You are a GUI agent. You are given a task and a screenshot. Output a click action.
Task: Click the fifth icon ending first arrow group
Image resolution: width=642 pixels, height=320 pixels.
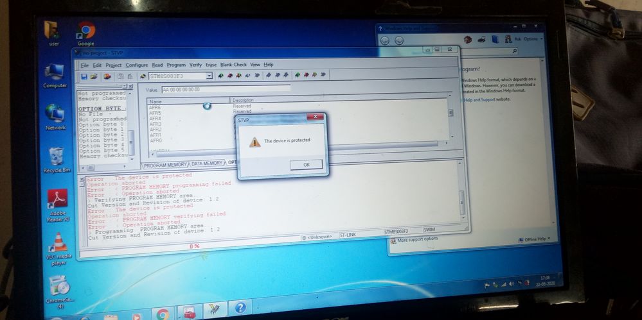point(257,75)
